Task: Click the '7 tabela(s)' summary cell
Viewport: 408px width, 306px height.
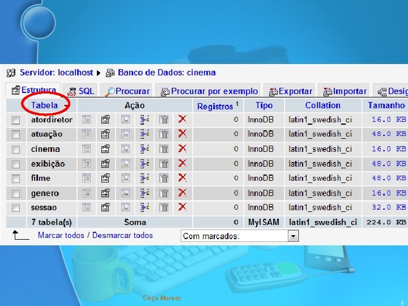Action: pyautogui.click(x=52, y=222)
